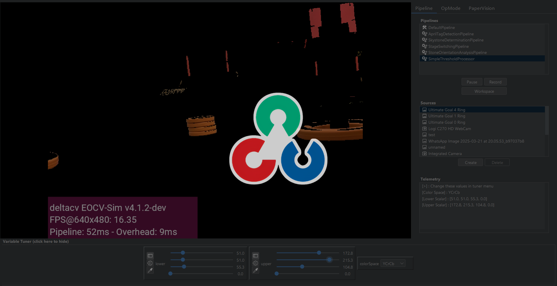Click the image icon beside Ultimate Goal 0 Ring
The width and height of the screenshot is (557, 286).
pos(424,122)
